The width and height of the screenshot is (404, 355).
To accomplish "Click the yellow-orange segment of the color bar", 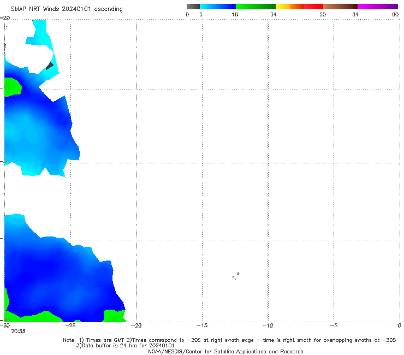I will tap(290, 7).
